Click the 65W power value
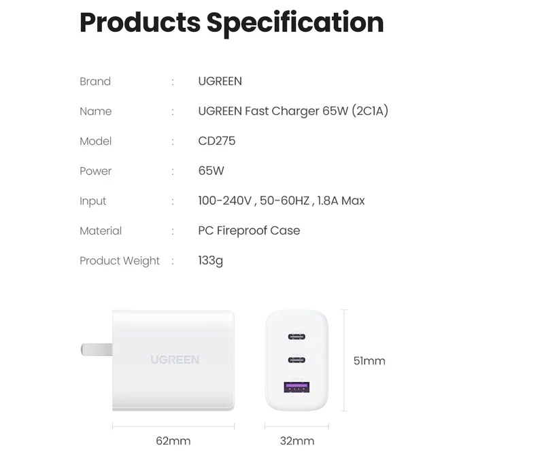The image size is (544, 463). [x=211, y=171]
